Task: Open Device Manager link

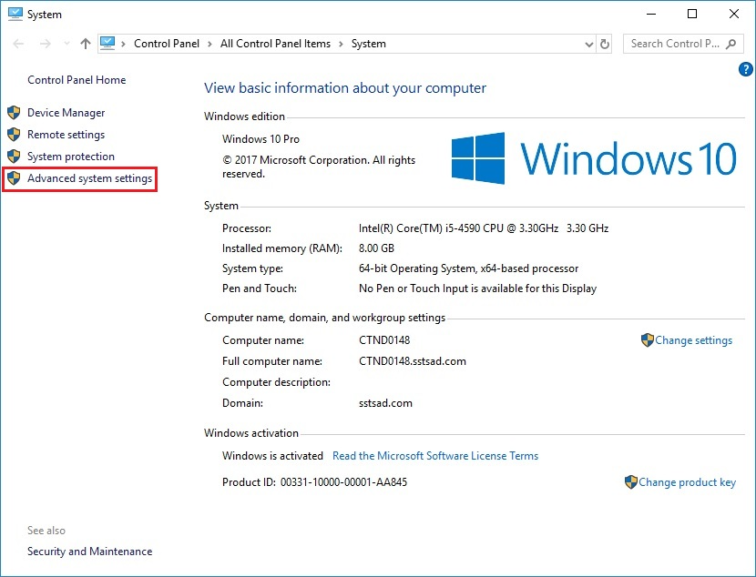Action: coord(66,113)
